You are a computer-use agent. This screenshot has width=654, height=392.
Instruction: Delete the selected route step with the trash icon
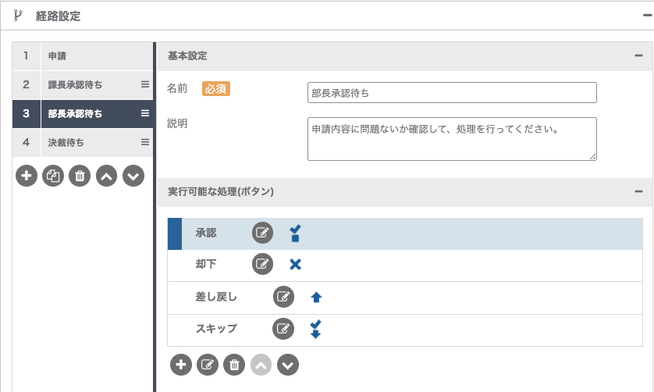pyautogui.click(x=80, y=176)
